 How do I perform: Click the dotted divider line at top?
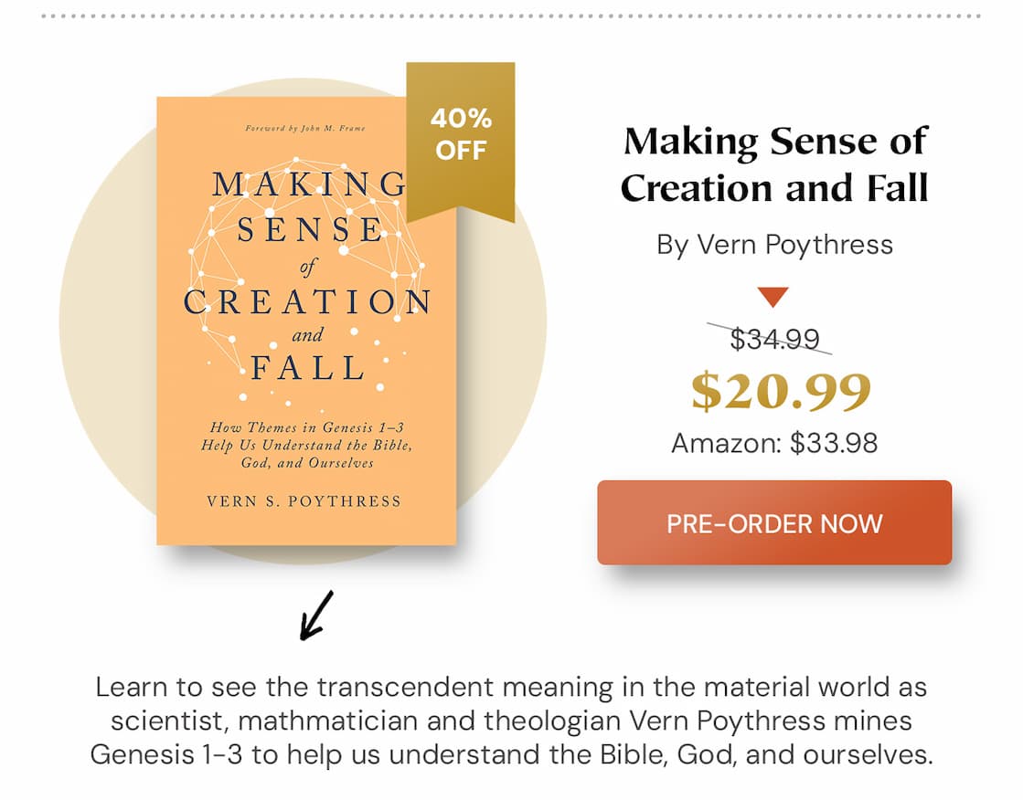[511, 16]
